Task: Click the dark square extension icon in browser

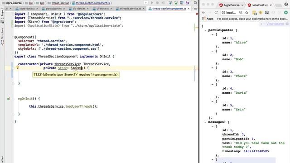Action: (x=267, y=12)
